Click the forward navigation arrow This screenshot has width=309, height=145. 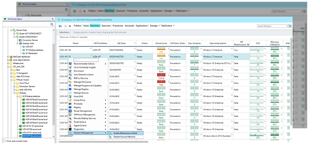[x=65, y=26]
